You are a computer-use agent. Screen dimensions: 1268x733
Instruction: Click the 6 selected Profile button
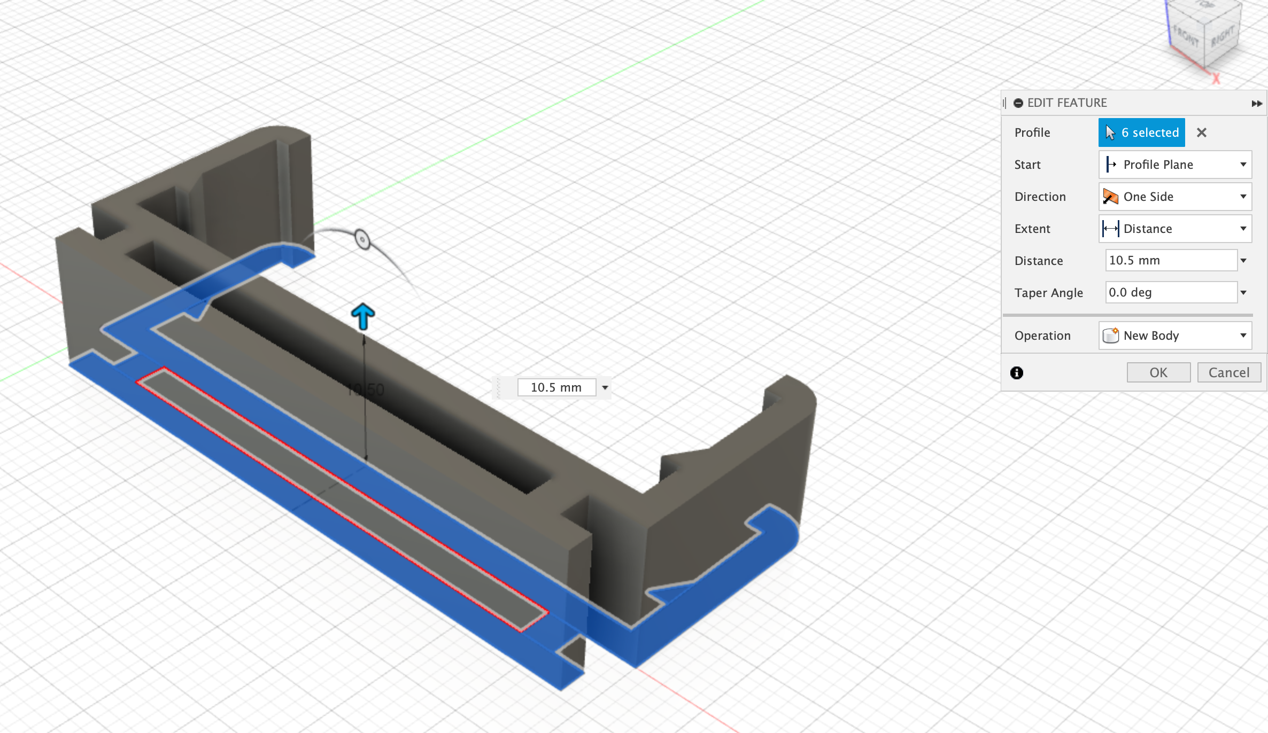click(1141, 132)
